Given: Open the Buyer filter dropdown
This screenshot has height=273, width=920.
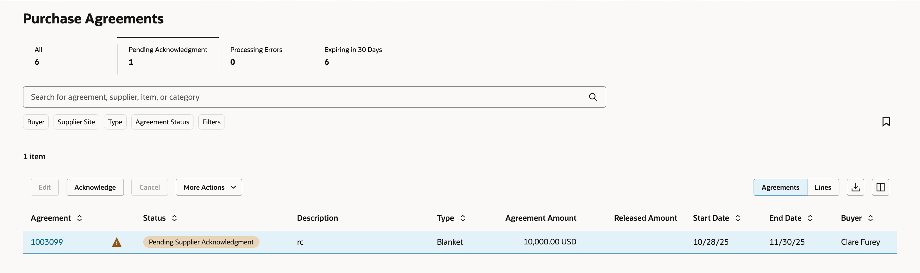Looking at the screenshot, I should tap(36, 122).
